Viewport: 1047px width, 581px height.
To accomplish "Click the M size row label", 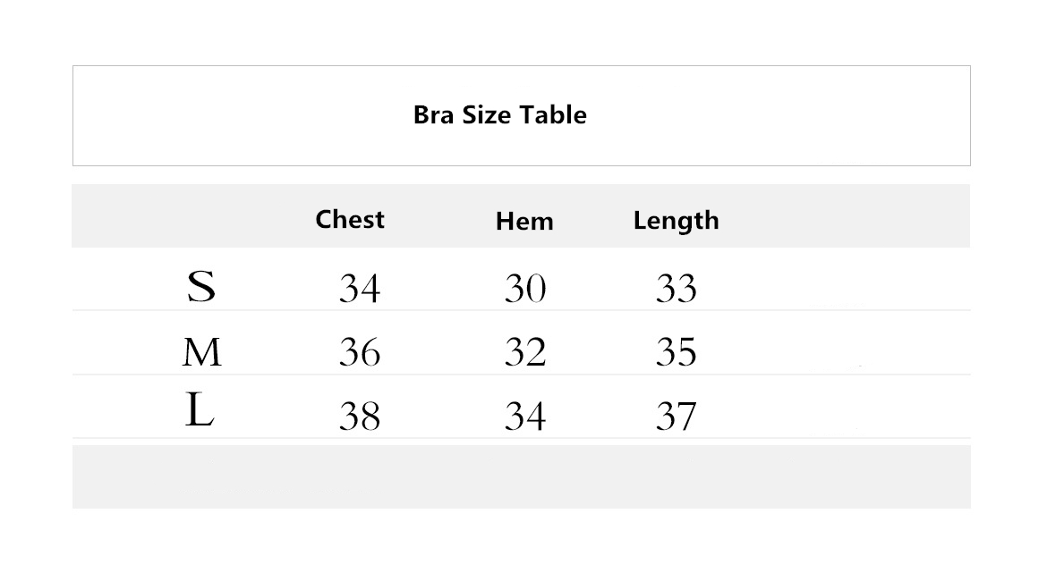I will point(201,352).
